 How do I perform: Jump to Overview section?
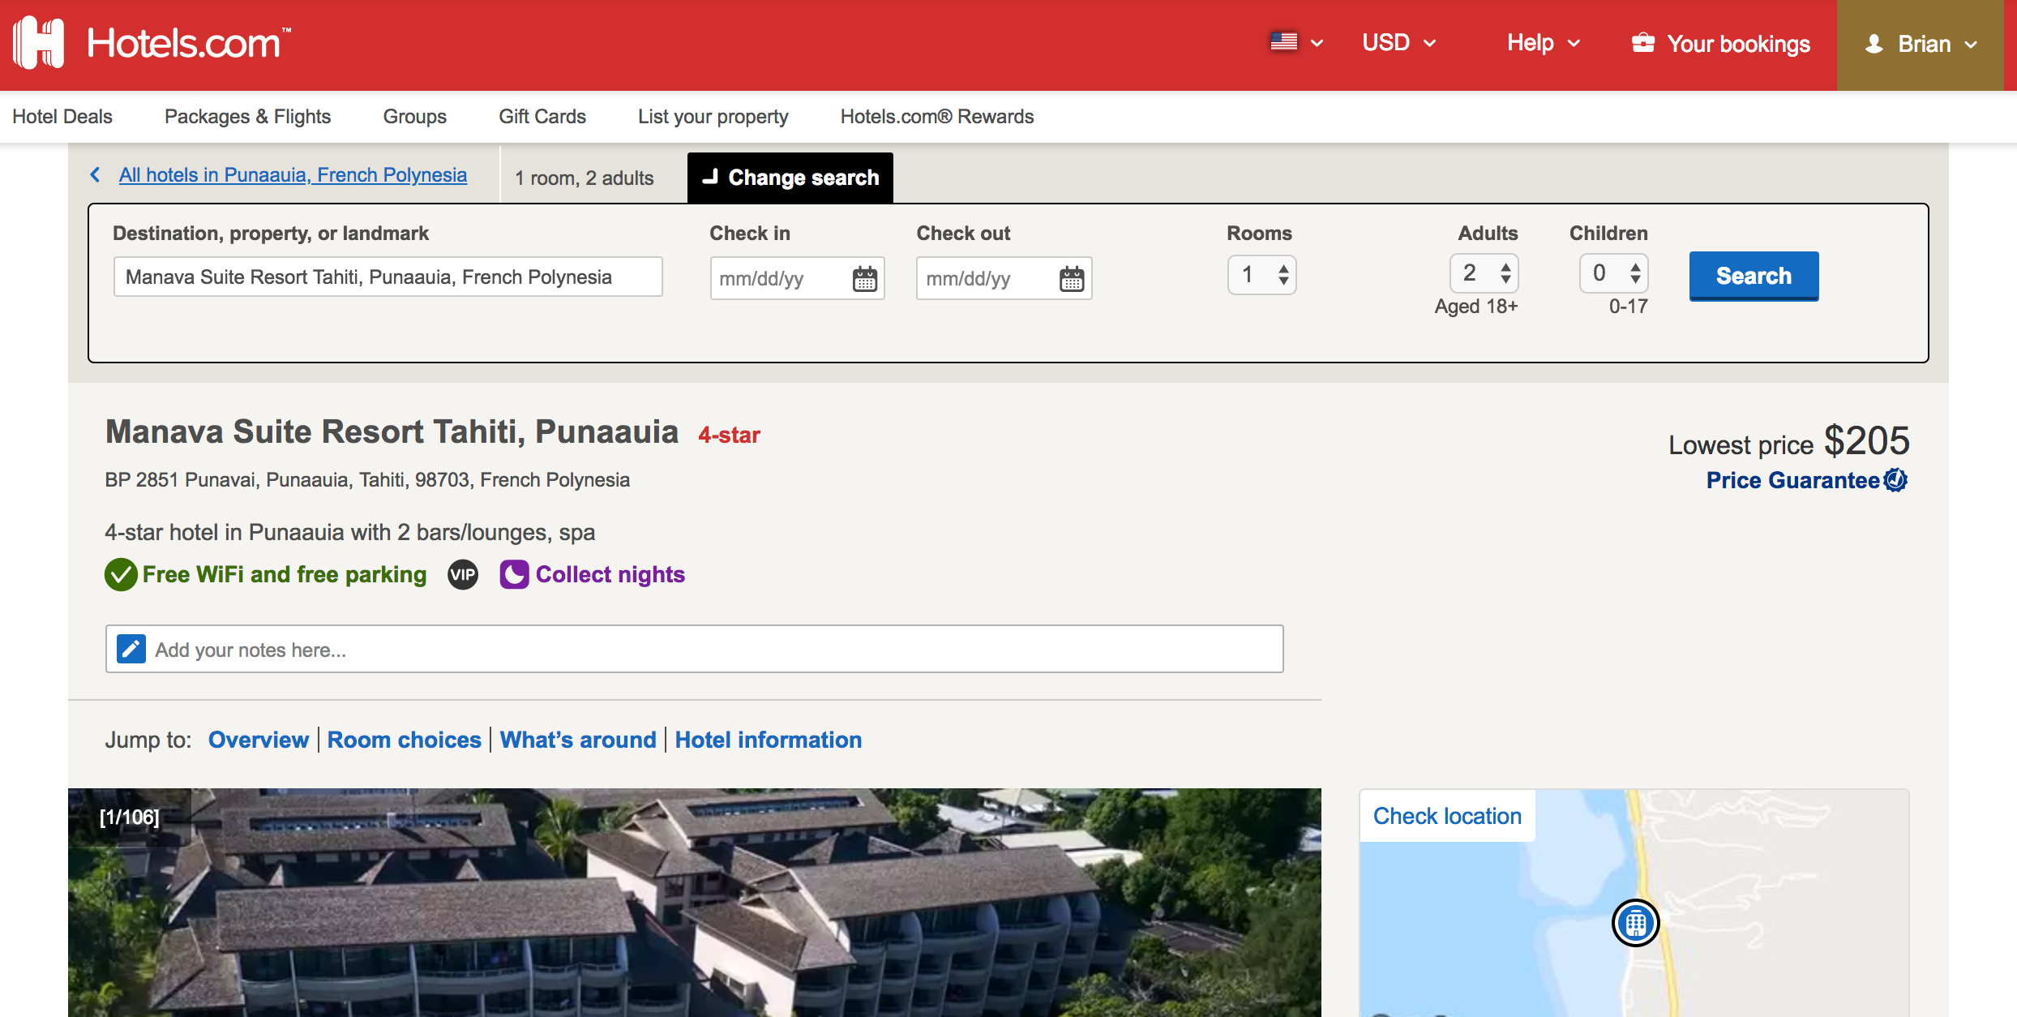click(x=259, y=740)
